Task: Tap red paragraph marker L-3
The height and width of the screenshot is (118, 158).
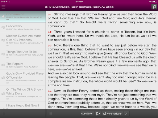Action: coord(50,45)
